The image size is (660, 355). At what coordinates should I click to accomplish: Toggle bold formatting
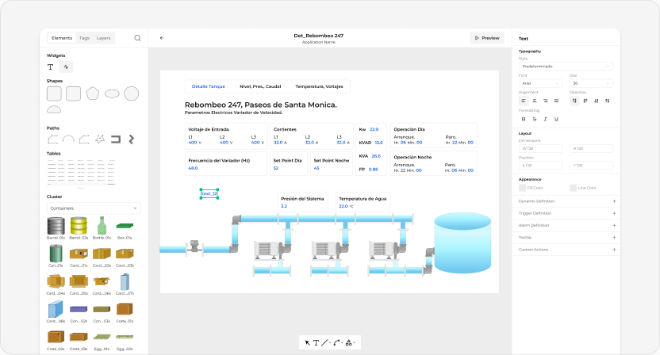pyautogui.click(x=524, y=119)
